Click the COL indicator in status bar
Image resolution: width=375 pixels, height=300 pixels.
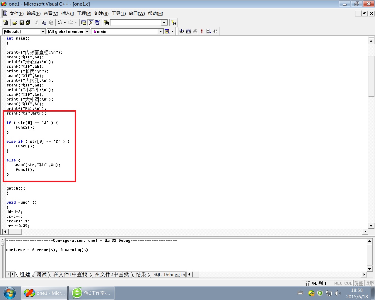click(348, 283)
